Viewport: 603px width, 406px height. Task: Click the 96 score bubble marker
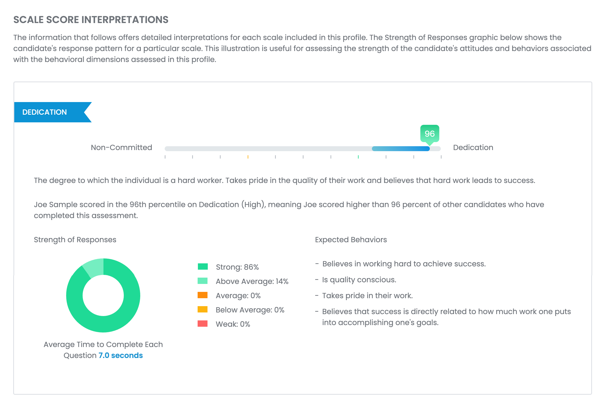click(430, 134)
